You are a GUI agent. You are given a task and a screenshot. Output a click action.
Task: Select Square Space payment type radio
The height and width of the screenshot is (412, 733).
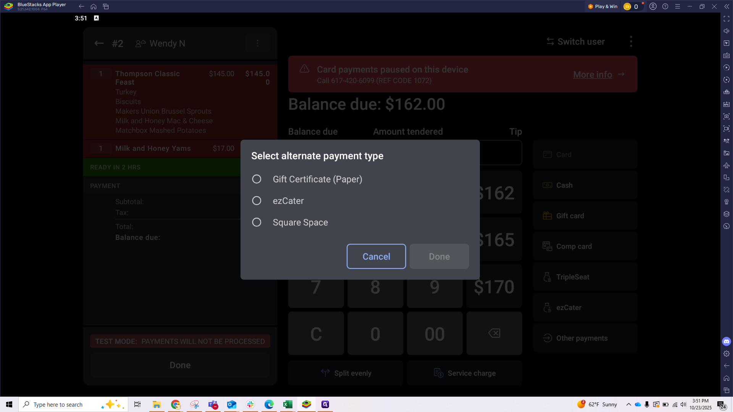257,222
